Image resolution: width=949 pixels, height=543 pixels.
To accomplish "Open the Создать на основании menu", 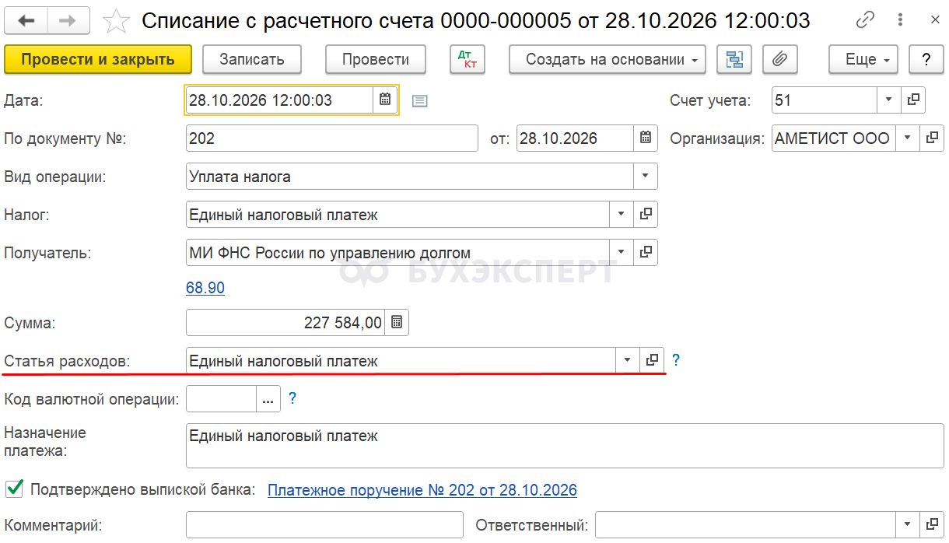I will click(608, 59).
